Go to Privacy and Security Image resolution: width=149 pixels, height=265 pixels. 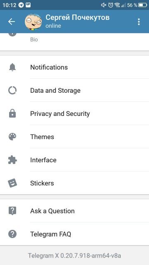tap(74, 113)
